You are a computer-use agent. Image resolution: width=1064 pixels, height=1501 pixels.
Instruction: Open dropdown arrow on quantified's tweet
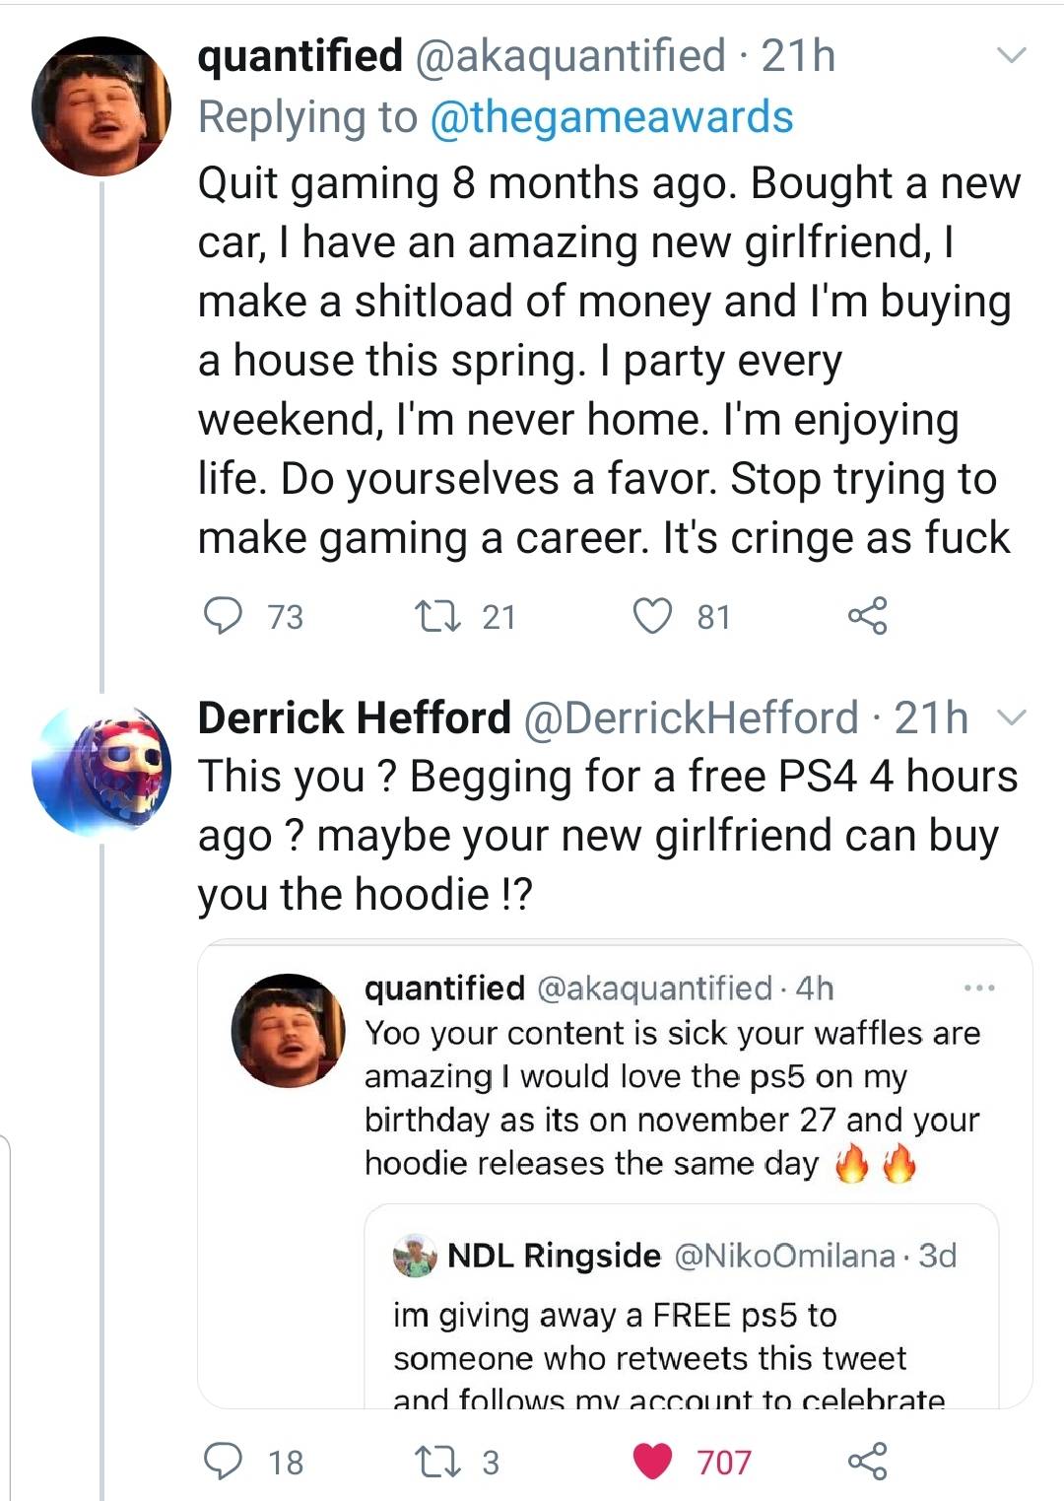[x=1012, y=55]
